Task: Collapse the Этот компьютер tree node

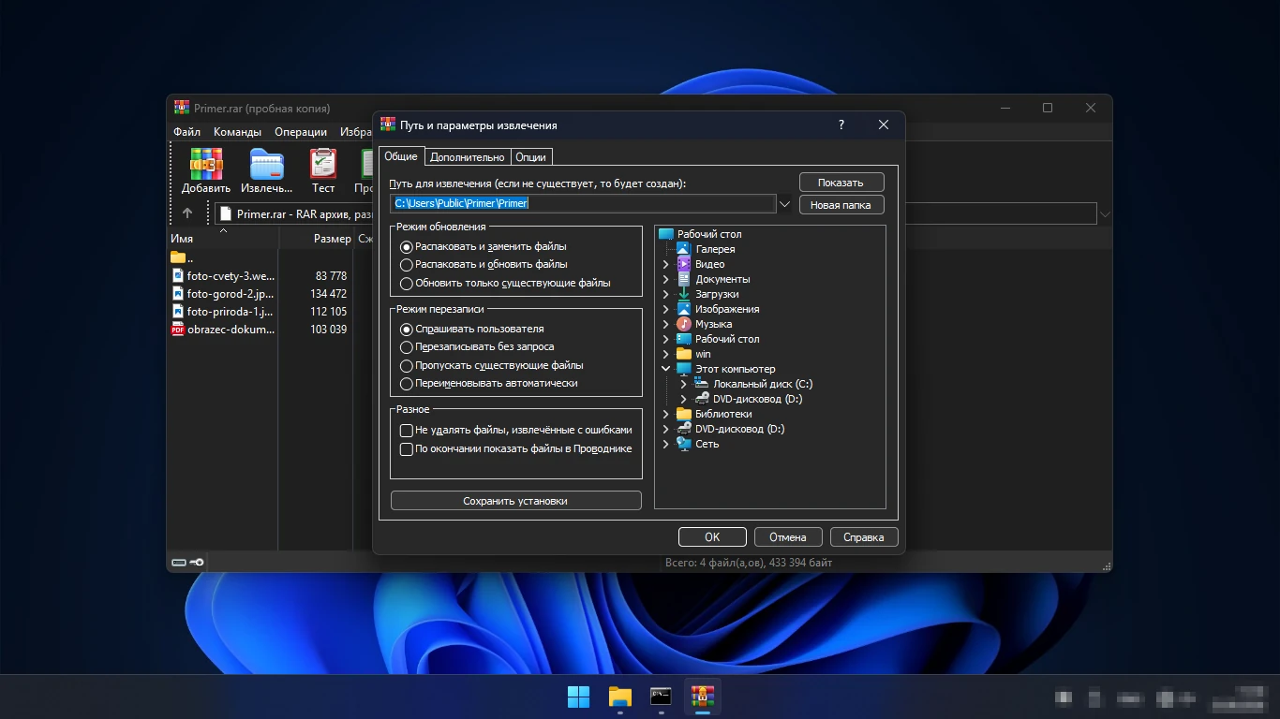Action: pyautogui.click(x=666, y=369)
